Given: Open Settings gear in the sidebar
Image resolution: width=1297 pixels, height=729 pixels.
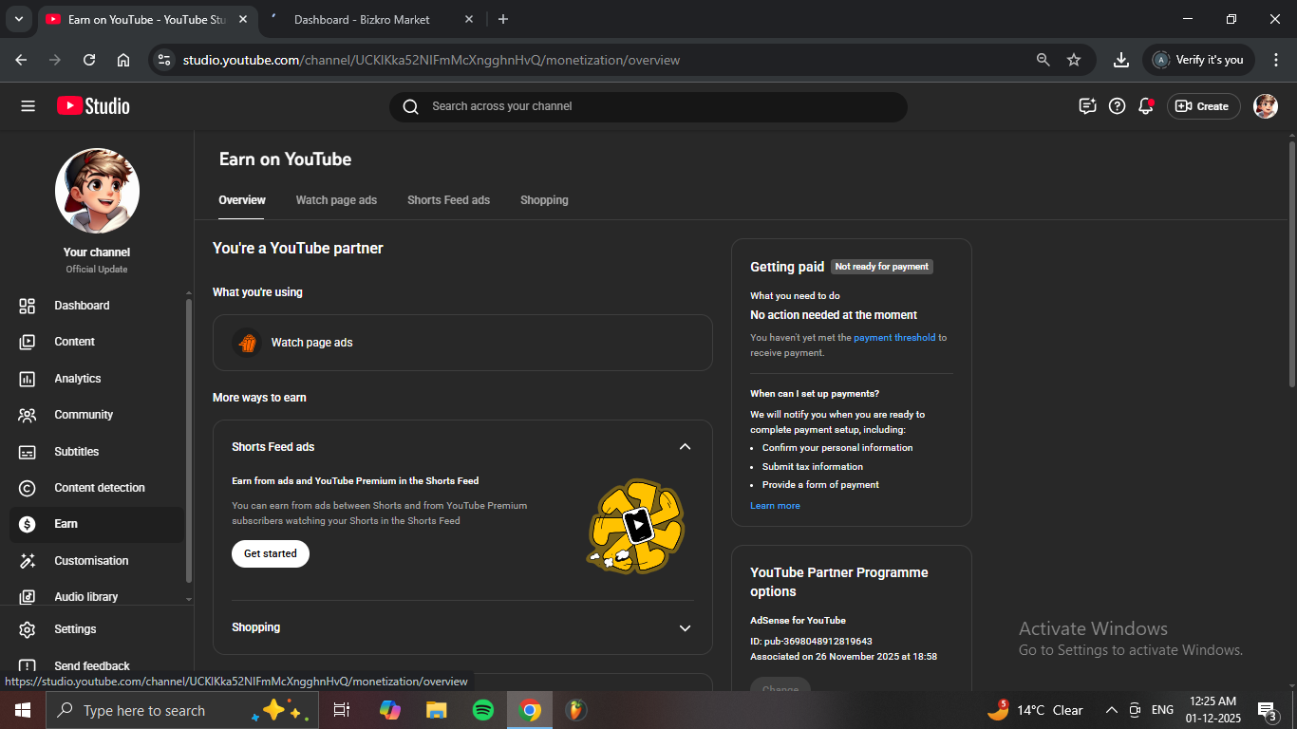Looking at the screenshot, I should point(28,629).
